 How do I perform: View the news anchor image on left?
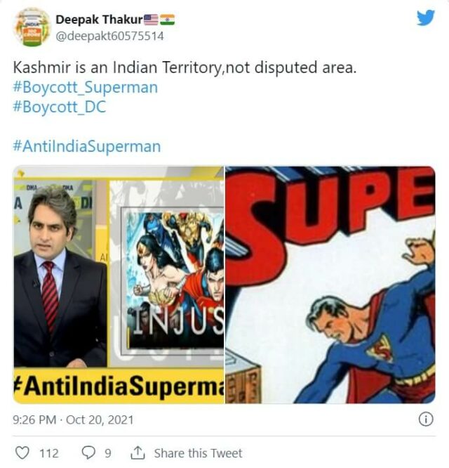[x=119, y=285]
